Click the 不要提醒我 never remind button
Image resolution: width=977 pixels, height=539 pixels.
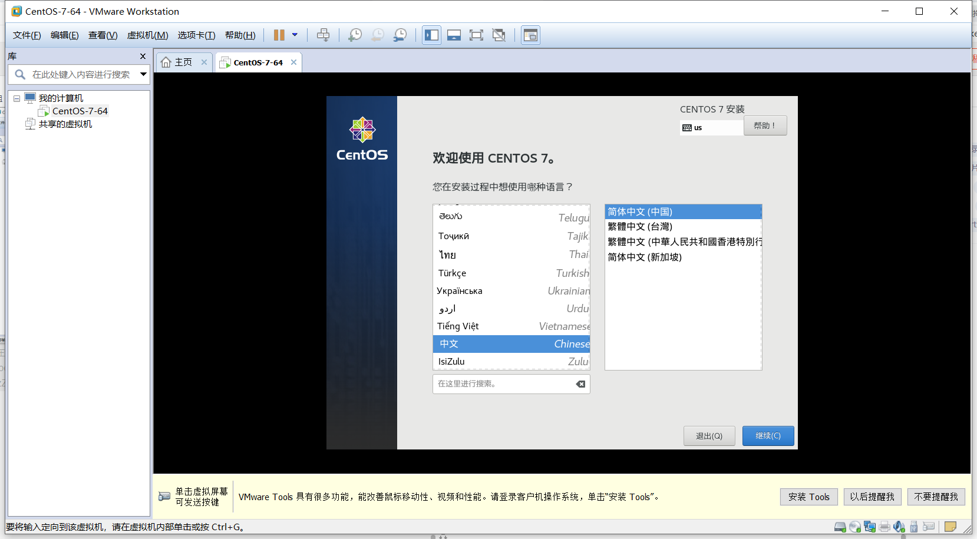[x=936, y=497]
